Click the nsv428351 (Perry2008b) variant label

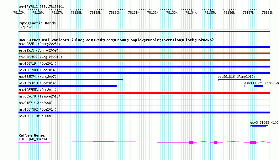tap(39, 44)
